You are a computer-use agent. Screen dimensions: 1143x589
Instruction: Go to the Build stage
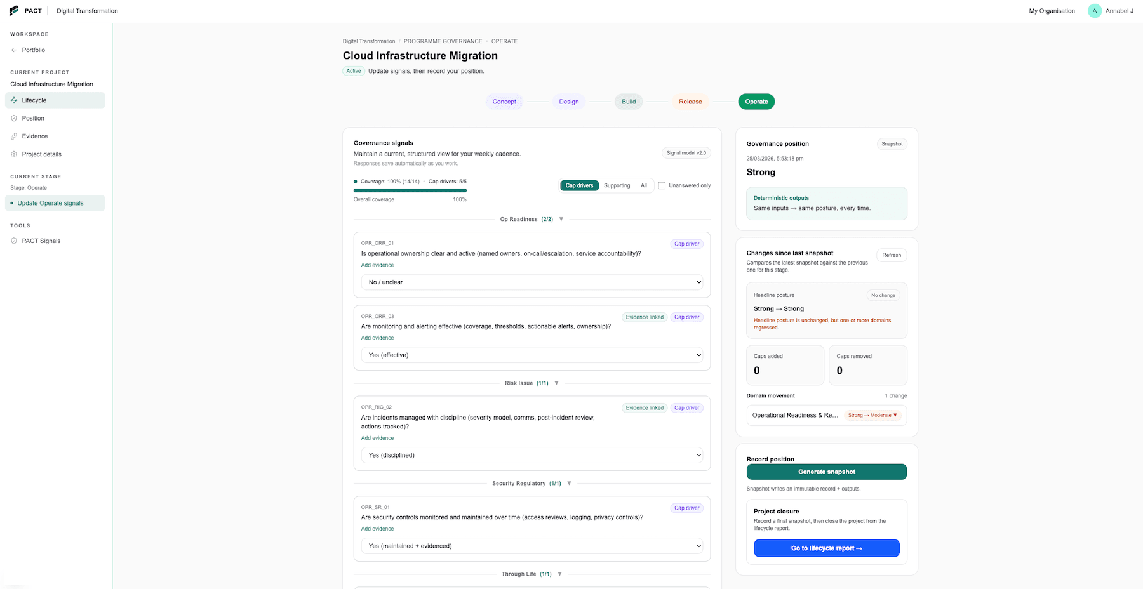tap(629, 102)
